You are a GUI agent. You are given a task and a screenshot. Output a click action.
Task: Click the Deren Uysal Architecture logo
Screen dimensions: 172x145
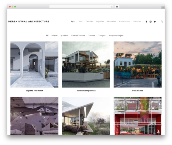[x=29, y=22]
